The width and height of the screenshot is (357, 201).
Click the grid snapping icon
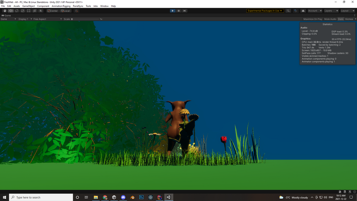[x=76, y=11]
